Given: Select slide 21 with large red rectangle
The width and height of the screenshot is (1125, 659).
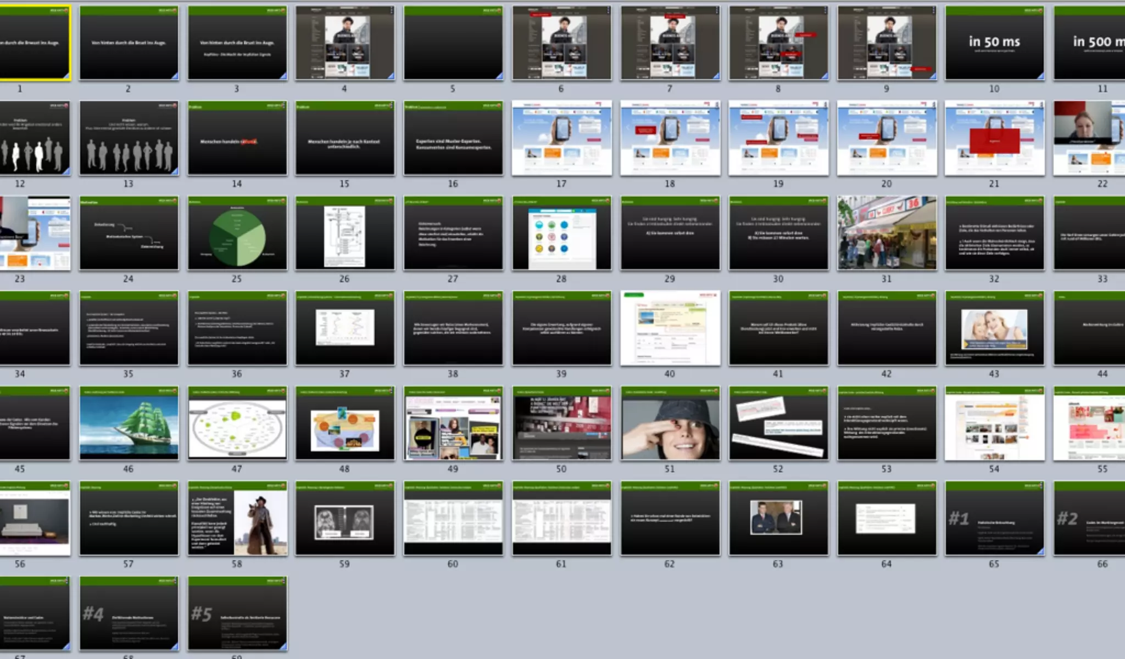Looking at the screenshot, I should 994,138.
